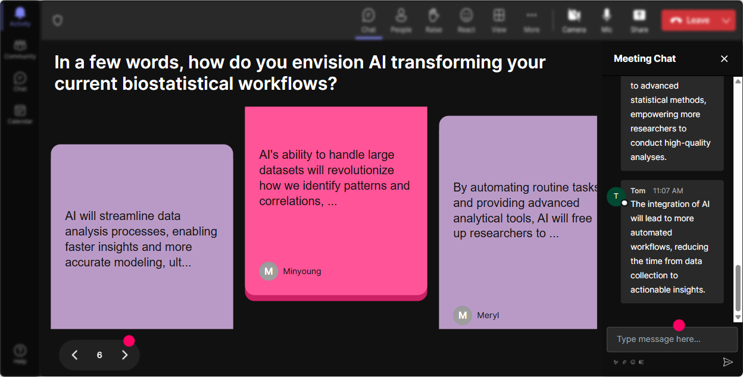
Task: Click Minyoung's avatar on the pink card
Action: (269, 271)
